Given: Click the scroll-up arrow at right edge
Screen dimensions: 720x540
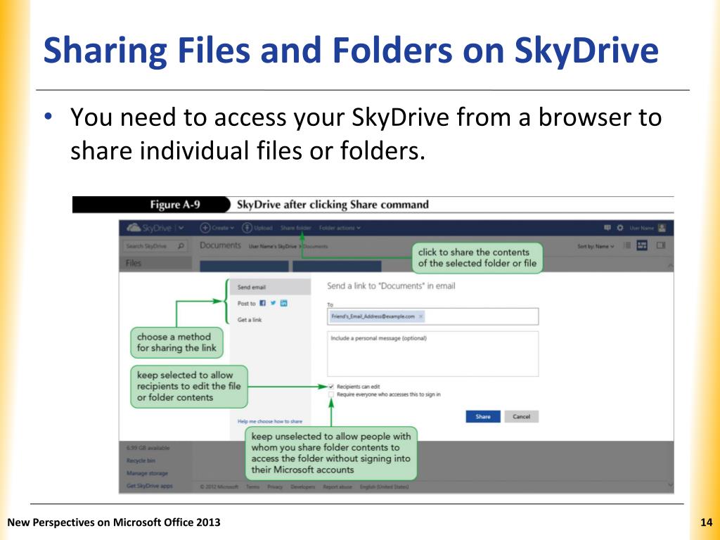Looking at the screenshot, I should pos(670,266).
